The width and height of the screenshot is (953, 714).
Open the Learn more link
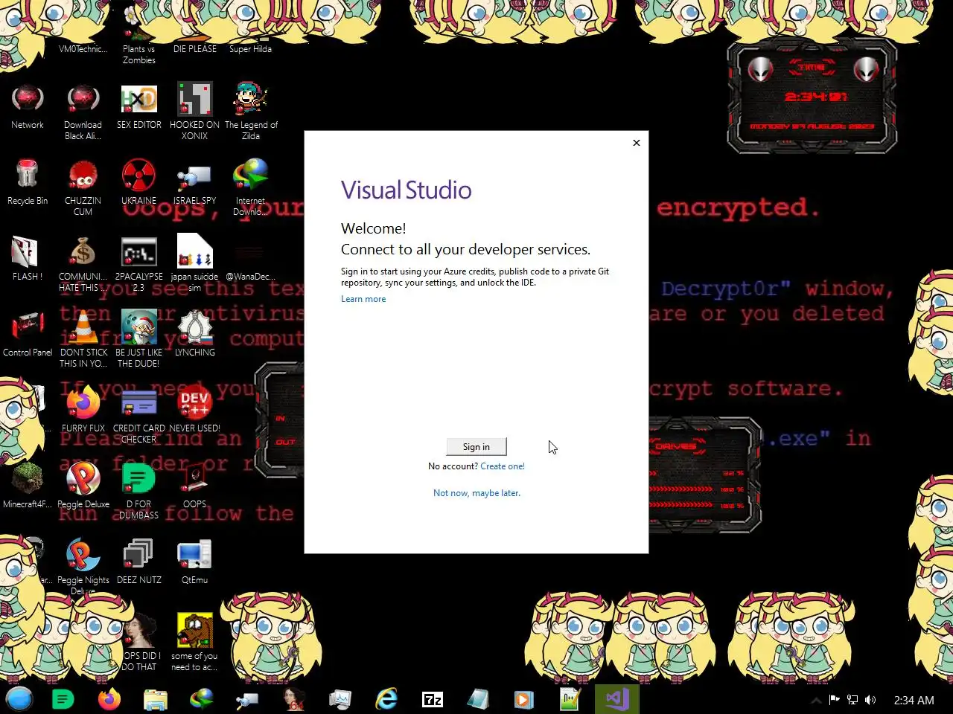coord(363,299)
